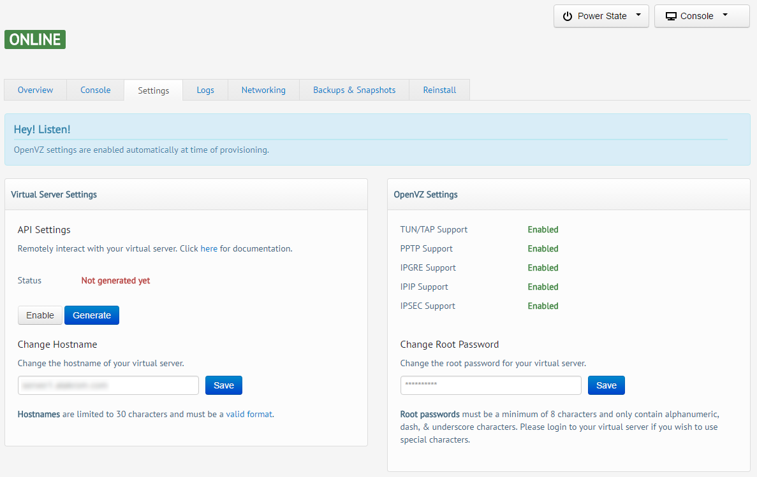The image size is (757, 477).
Task: Switch to Backups & Snapshots tab
Action: 354,90
